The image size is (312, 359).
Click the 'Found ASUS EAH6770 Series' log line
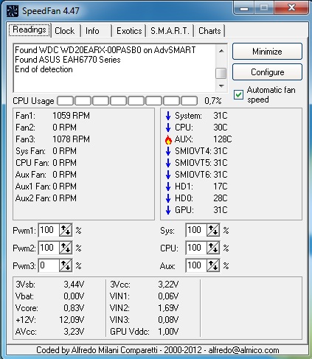[x=68, y=60]
